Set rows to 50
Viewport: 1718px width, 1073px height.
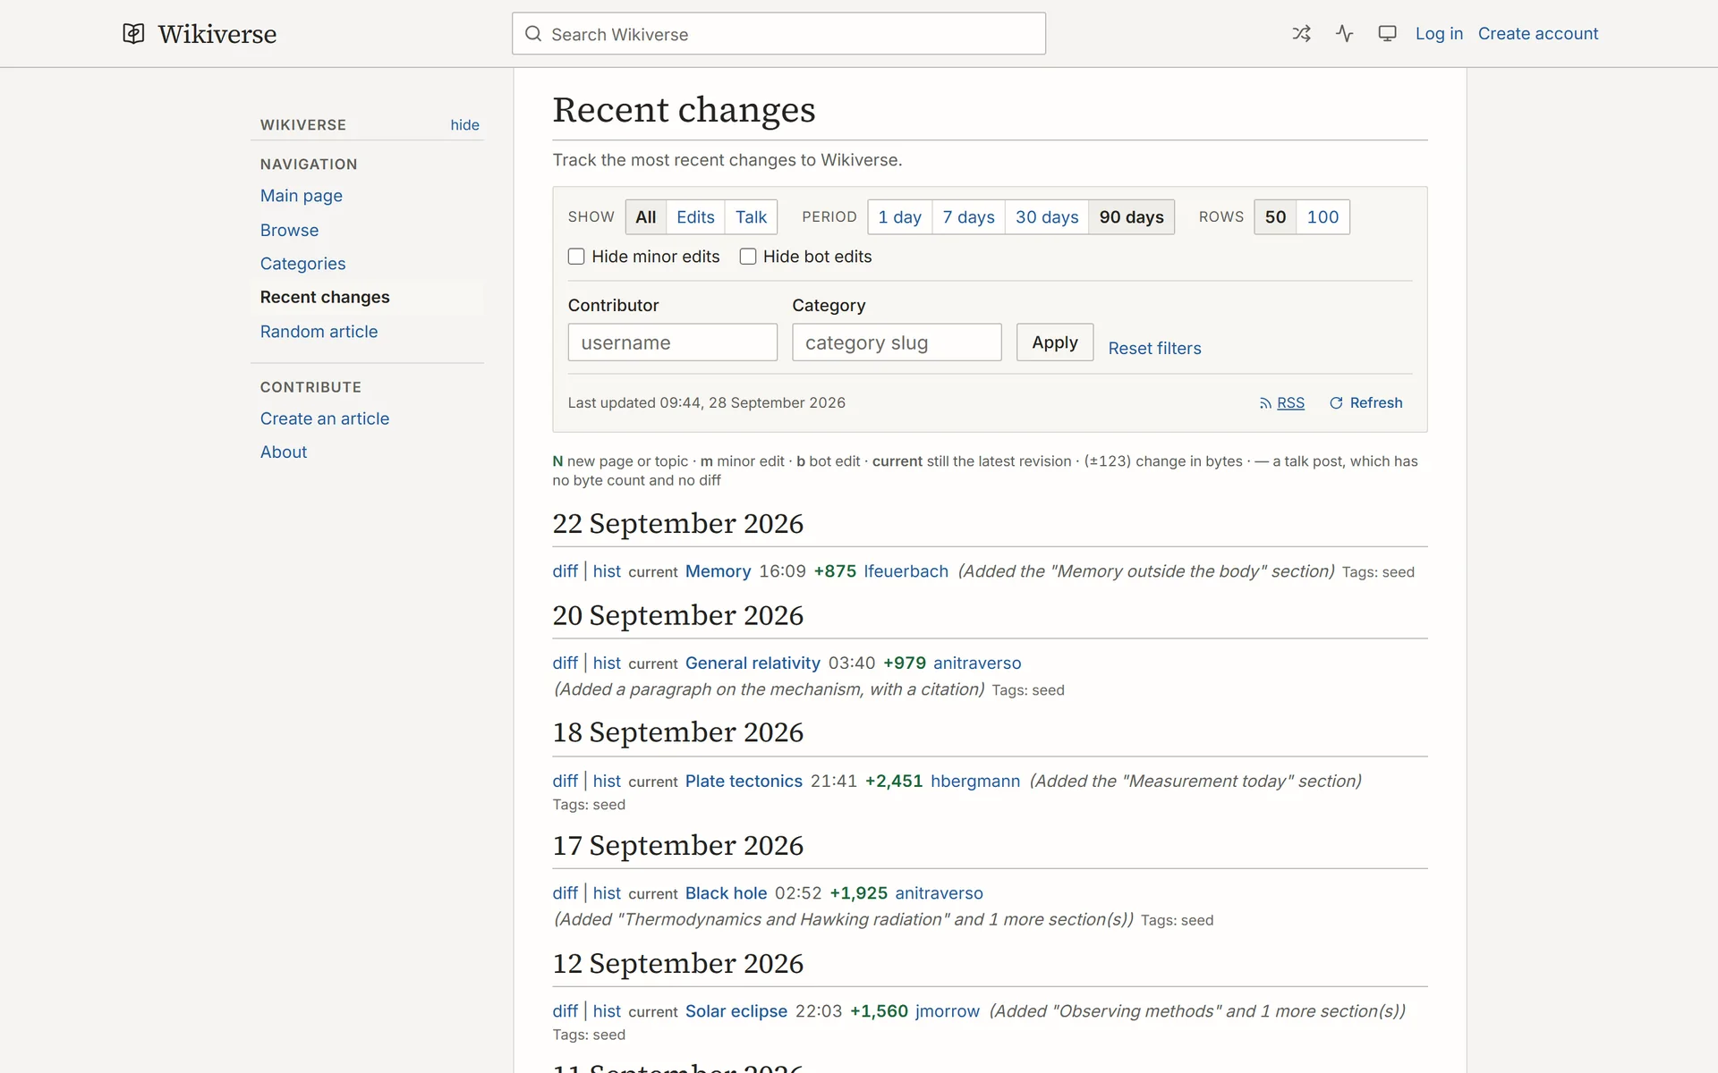(1275, 217)
